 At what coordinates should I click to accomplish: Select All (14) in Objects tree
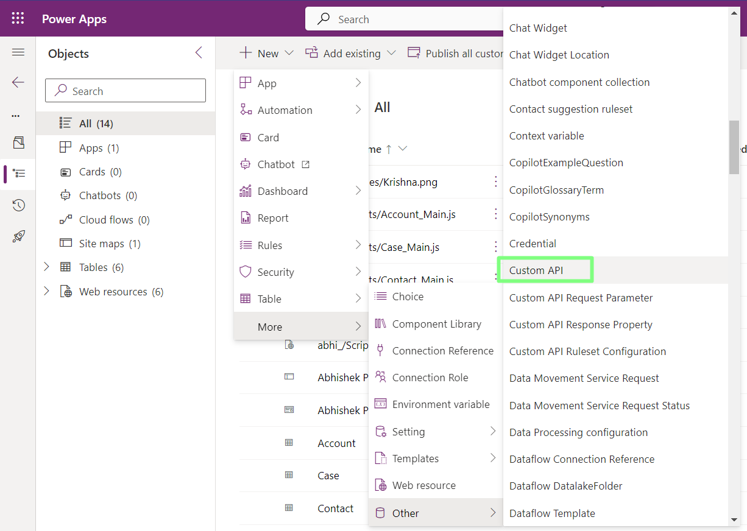pyautogui.click(x=126, y=124)
